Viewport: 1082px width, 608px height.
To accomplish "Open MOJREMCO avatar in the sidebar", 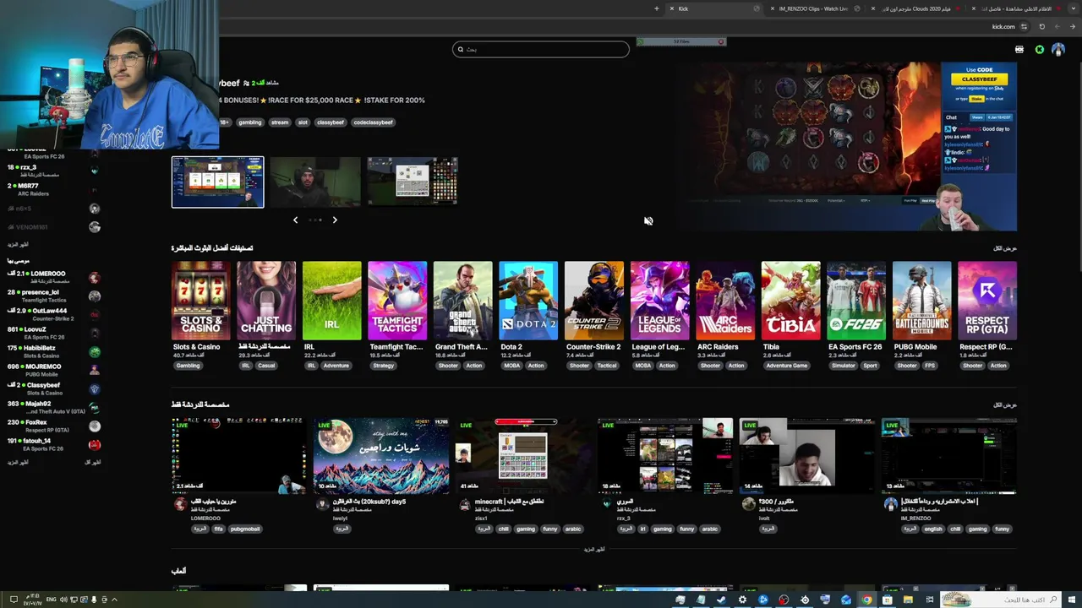I will click(95, 371).
